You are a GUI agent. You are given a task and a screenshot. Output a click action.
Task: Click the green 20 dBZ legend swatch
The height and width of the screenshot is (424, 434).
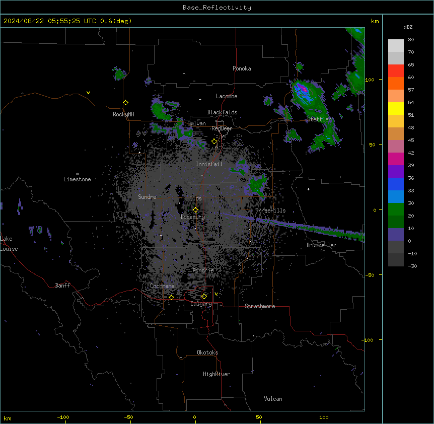coord(396,209)
